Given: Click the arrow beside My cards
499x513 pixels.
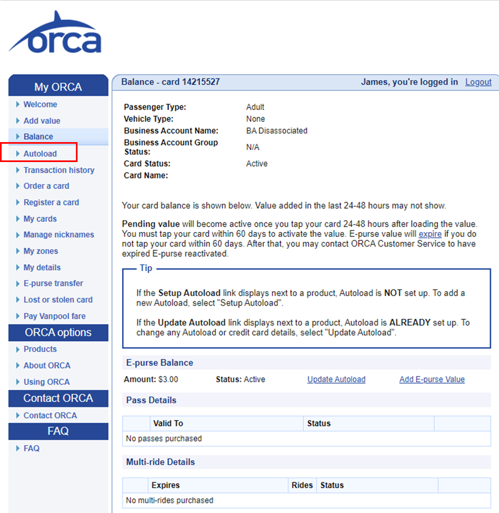Looking at the screenshot, I should (x=18, y=219).
